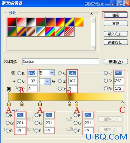Select the violet, green, orange gradient preset

(x=12, y=32)
